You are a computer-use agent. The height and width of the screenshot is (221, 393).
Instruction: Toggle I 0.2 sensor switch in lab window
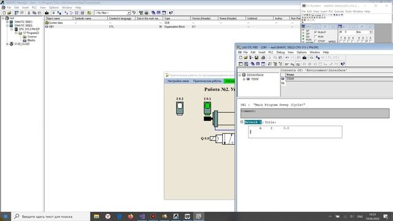(180, 108)
